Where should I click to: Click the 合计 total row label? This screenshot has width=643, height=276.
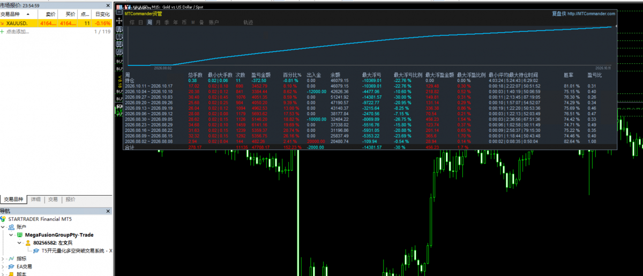coord(129,146)
